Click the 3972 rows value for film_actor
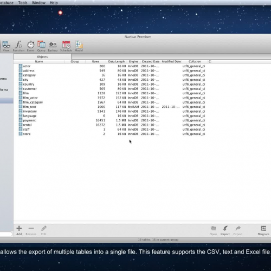This screenshot has width=271, height=271. tap(101, 98)
